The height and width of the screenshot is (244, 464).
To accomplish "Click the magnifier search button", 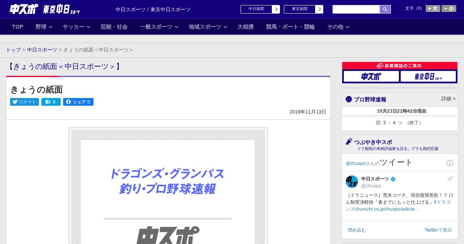I will click(385, 9).
